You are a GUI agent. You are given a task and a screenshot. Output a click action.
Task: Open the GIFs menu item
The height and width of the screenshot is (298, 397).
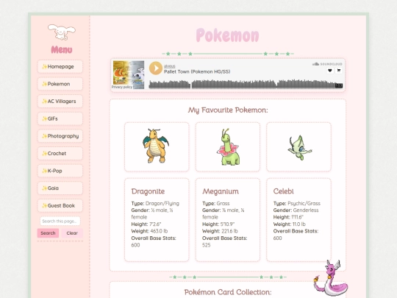pyautogui.click(x=60, y=118)
